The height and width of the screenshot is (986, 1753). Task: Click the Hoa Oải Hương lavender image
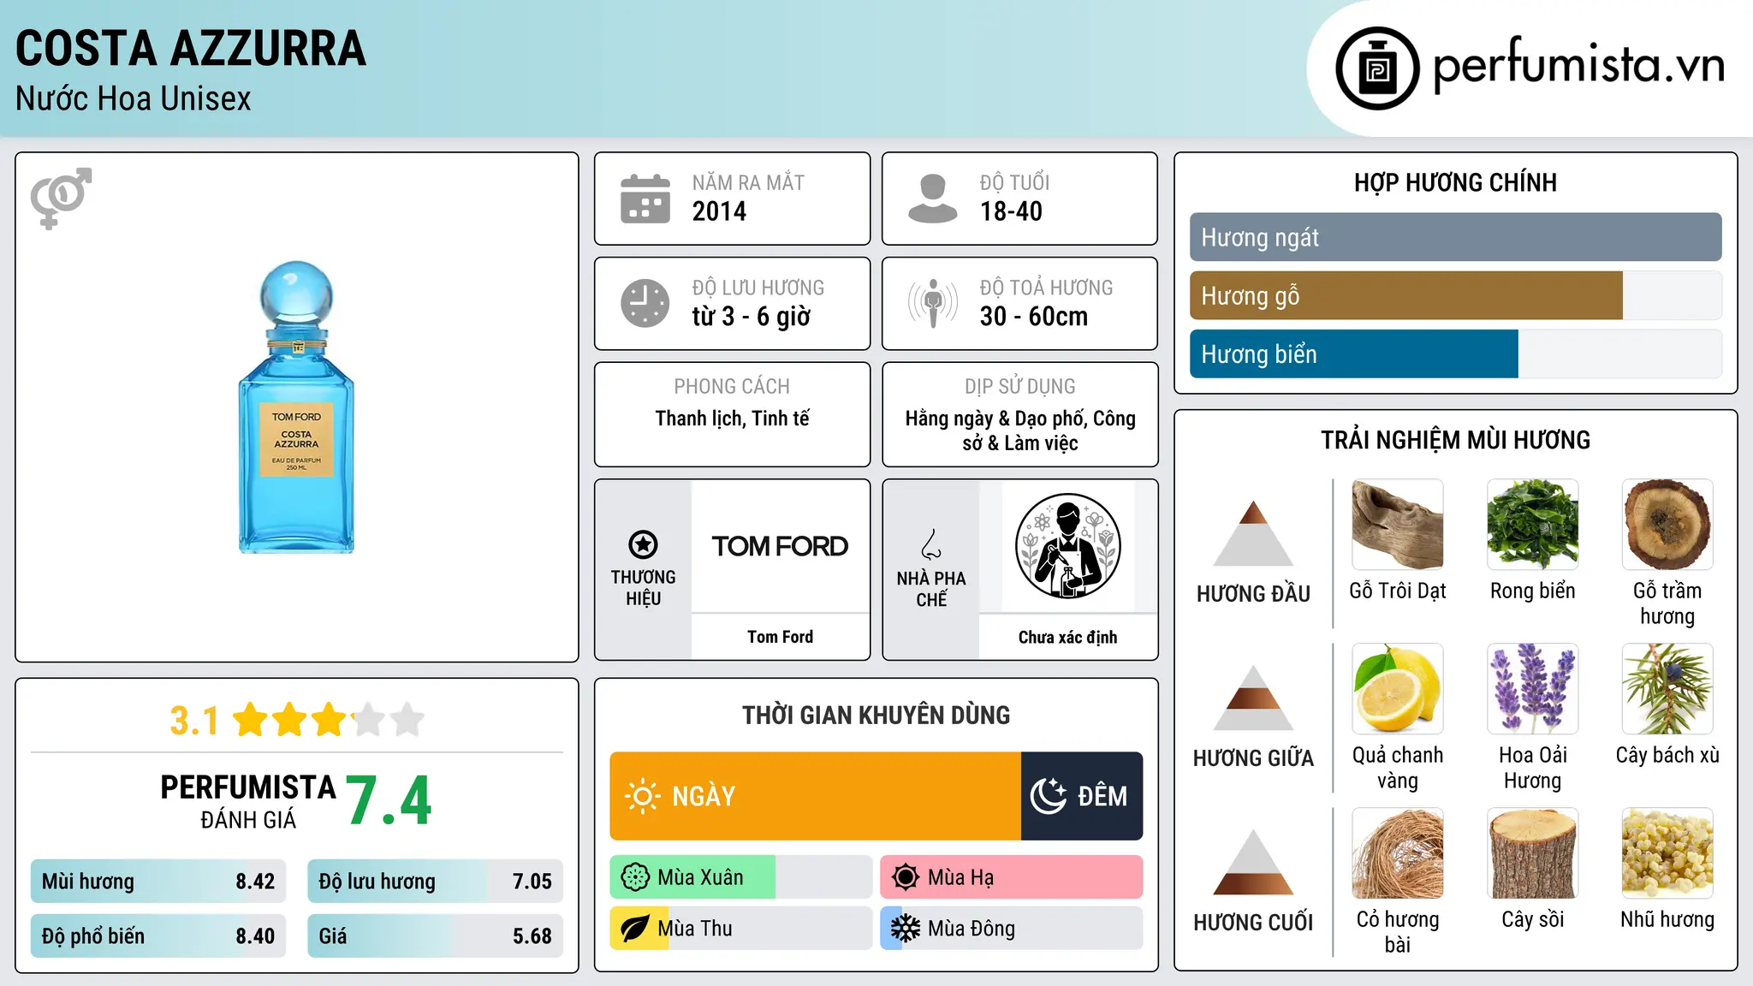1533,689
